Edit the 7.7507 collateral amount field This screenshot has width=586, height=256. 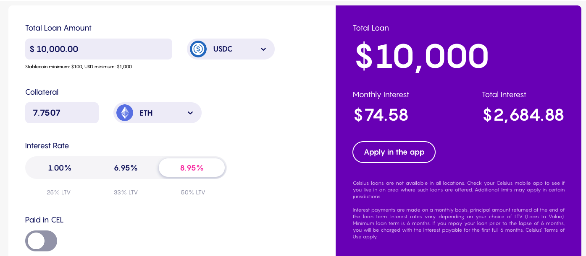62,112
